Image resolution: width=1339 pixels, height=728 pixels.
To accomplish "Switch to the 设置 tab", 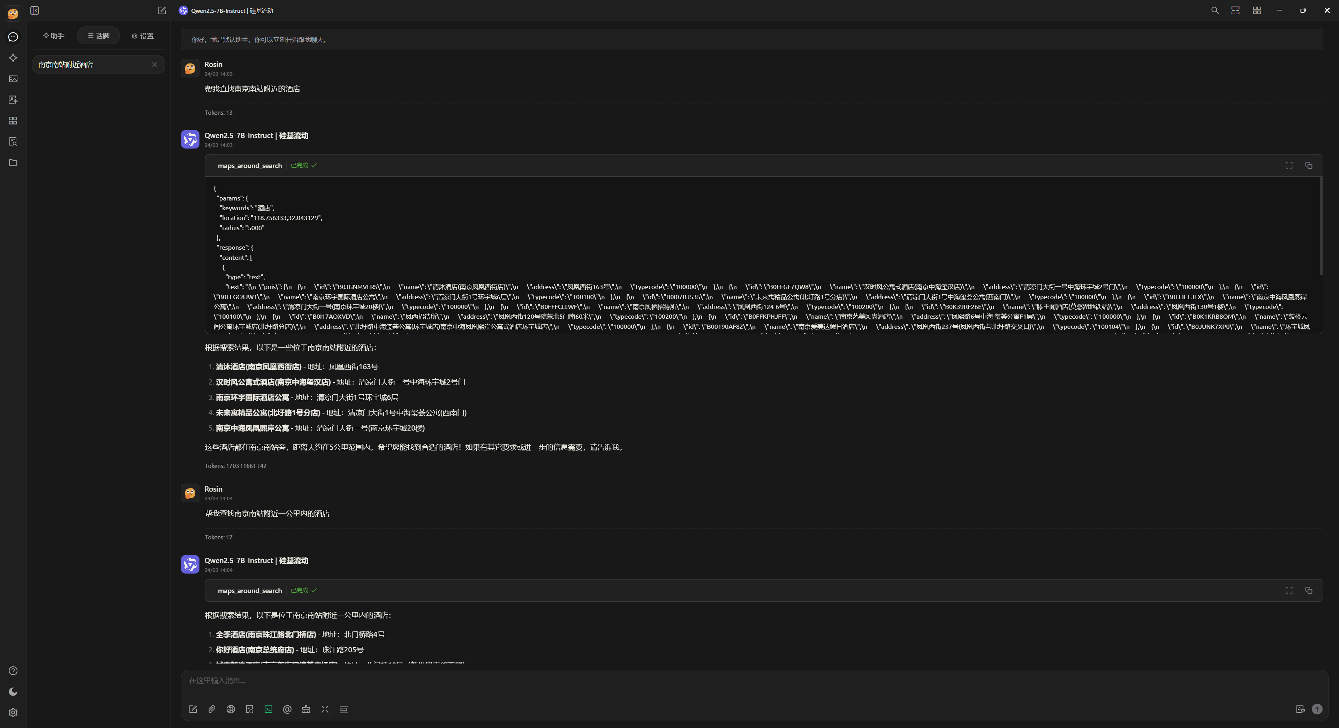I will [x=142, y=36].
